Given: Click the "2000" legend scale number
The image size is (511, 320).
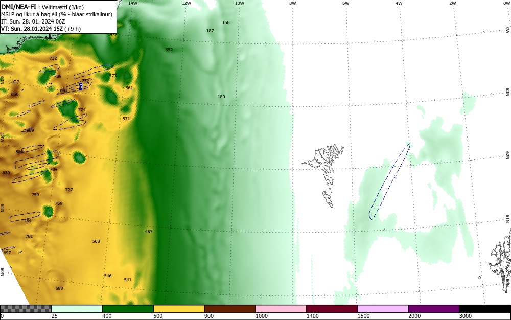Looking at the screenshot, I should (x=414, y=316).
